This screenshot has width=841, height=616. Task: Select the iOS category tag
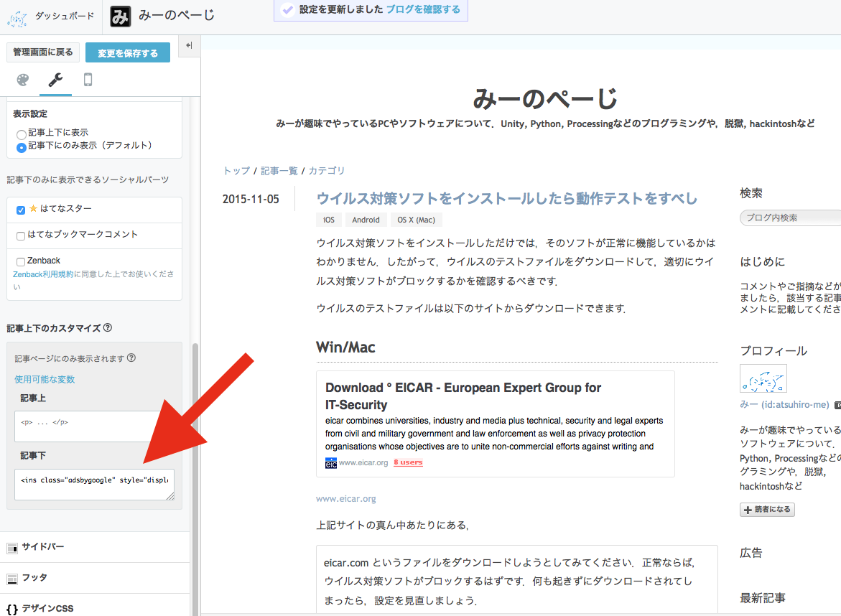tap(328, 220)
